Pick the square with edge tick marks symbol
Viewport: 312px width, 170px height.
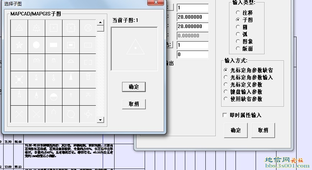pyautogui.click(x=71, y=28)
